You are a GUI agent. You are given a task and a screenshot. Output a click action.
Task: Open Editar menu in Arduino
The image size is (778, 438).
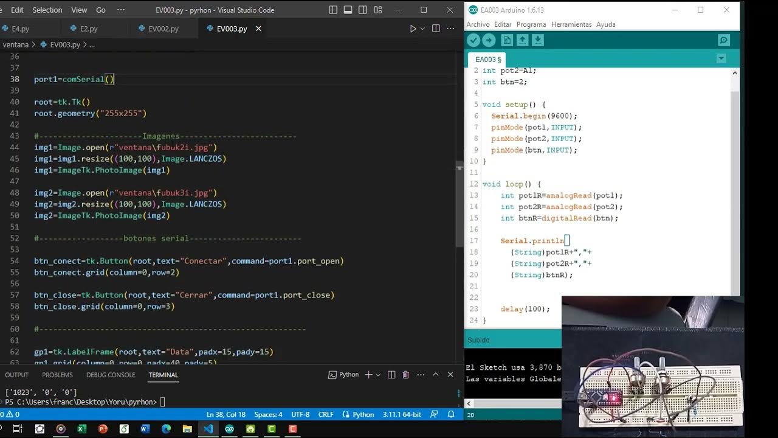(x=503, y=24)
